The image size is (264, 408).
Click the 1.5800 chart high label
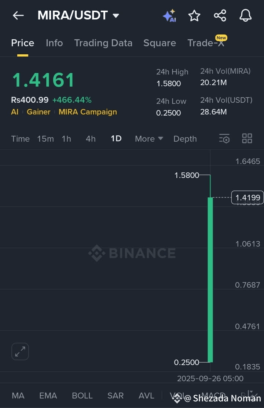[x=187, y=175]
